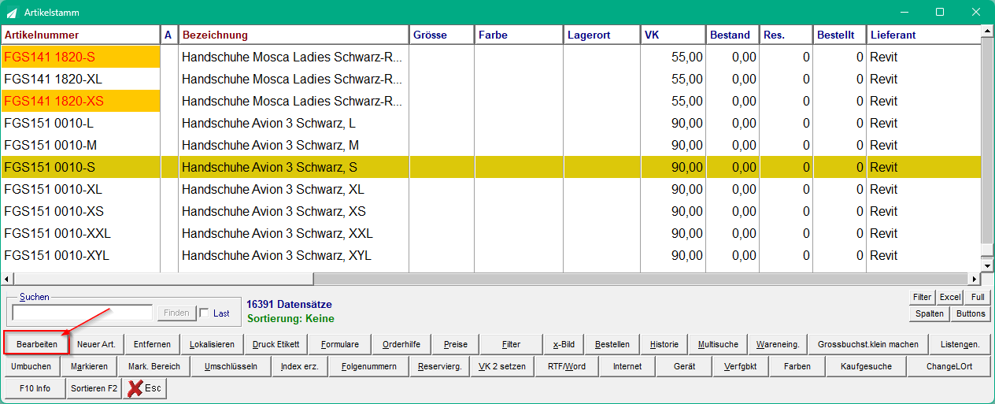Select row FGS151 0010-XXL
The height and width of the screenshot is (404, 995).
pyautogui.click(x=491, y=233)
